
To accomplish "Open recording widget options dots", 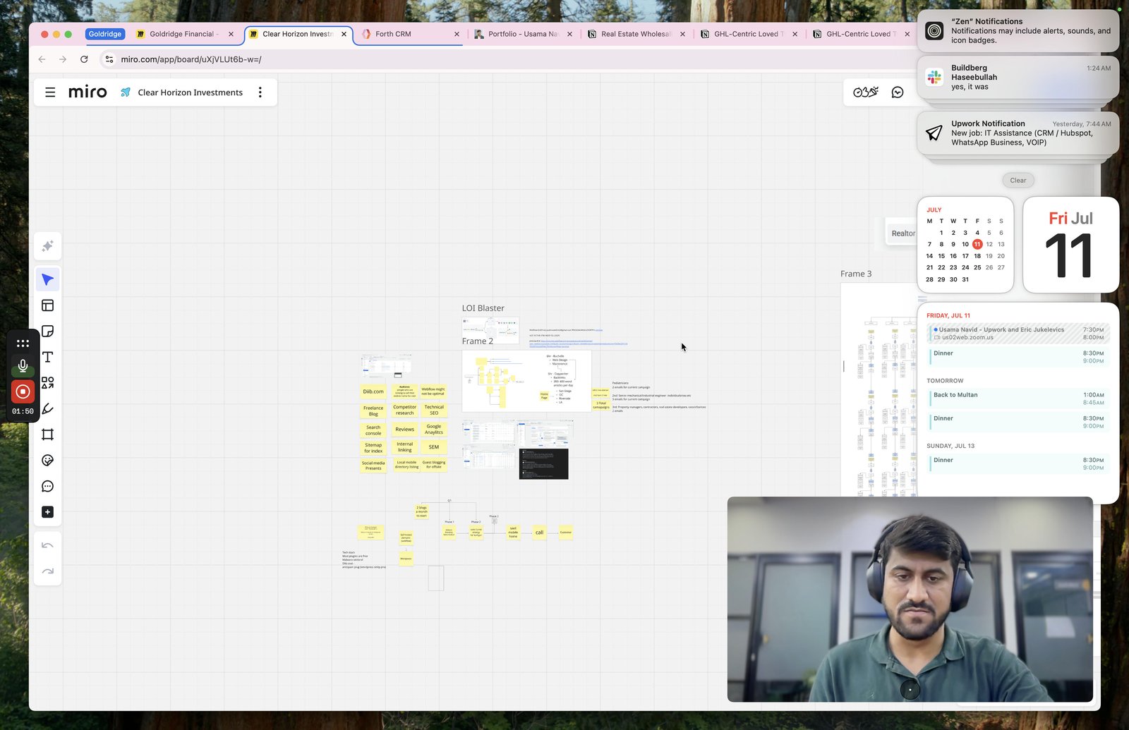I will tap(23, 343).
